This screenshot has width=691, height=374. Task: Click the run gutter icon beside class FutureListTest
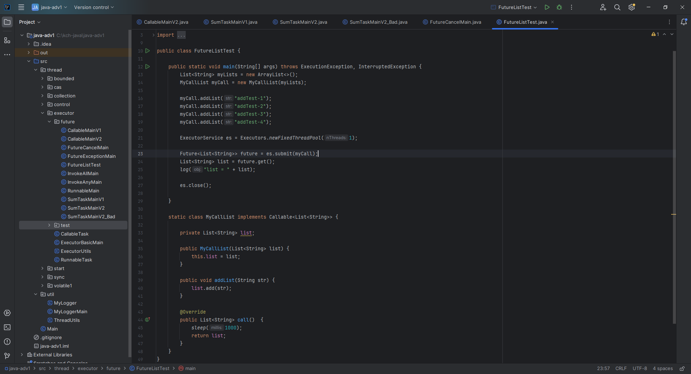pyautogui.click(x=148, y=51)
